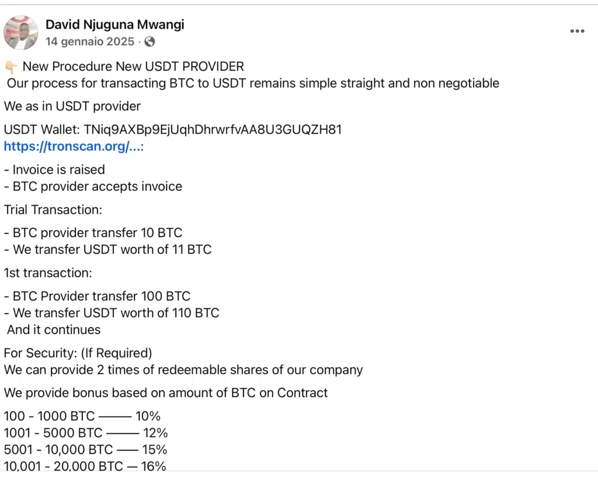Open the three-dot post options menu
598x477 pixels.
[x=577, y=32]
